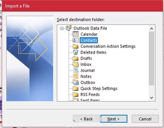Select the Drafts folder label
164x128 pixels.
pos(86,59)
